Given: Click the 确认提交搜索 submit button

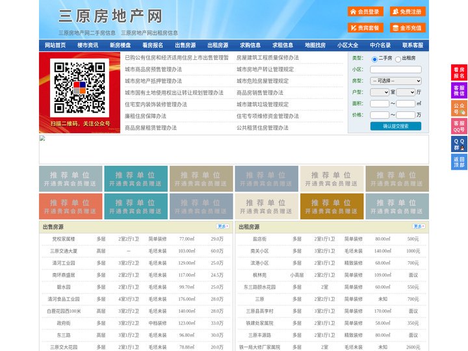Looking at the screenshot, I should tap(396, 126).
